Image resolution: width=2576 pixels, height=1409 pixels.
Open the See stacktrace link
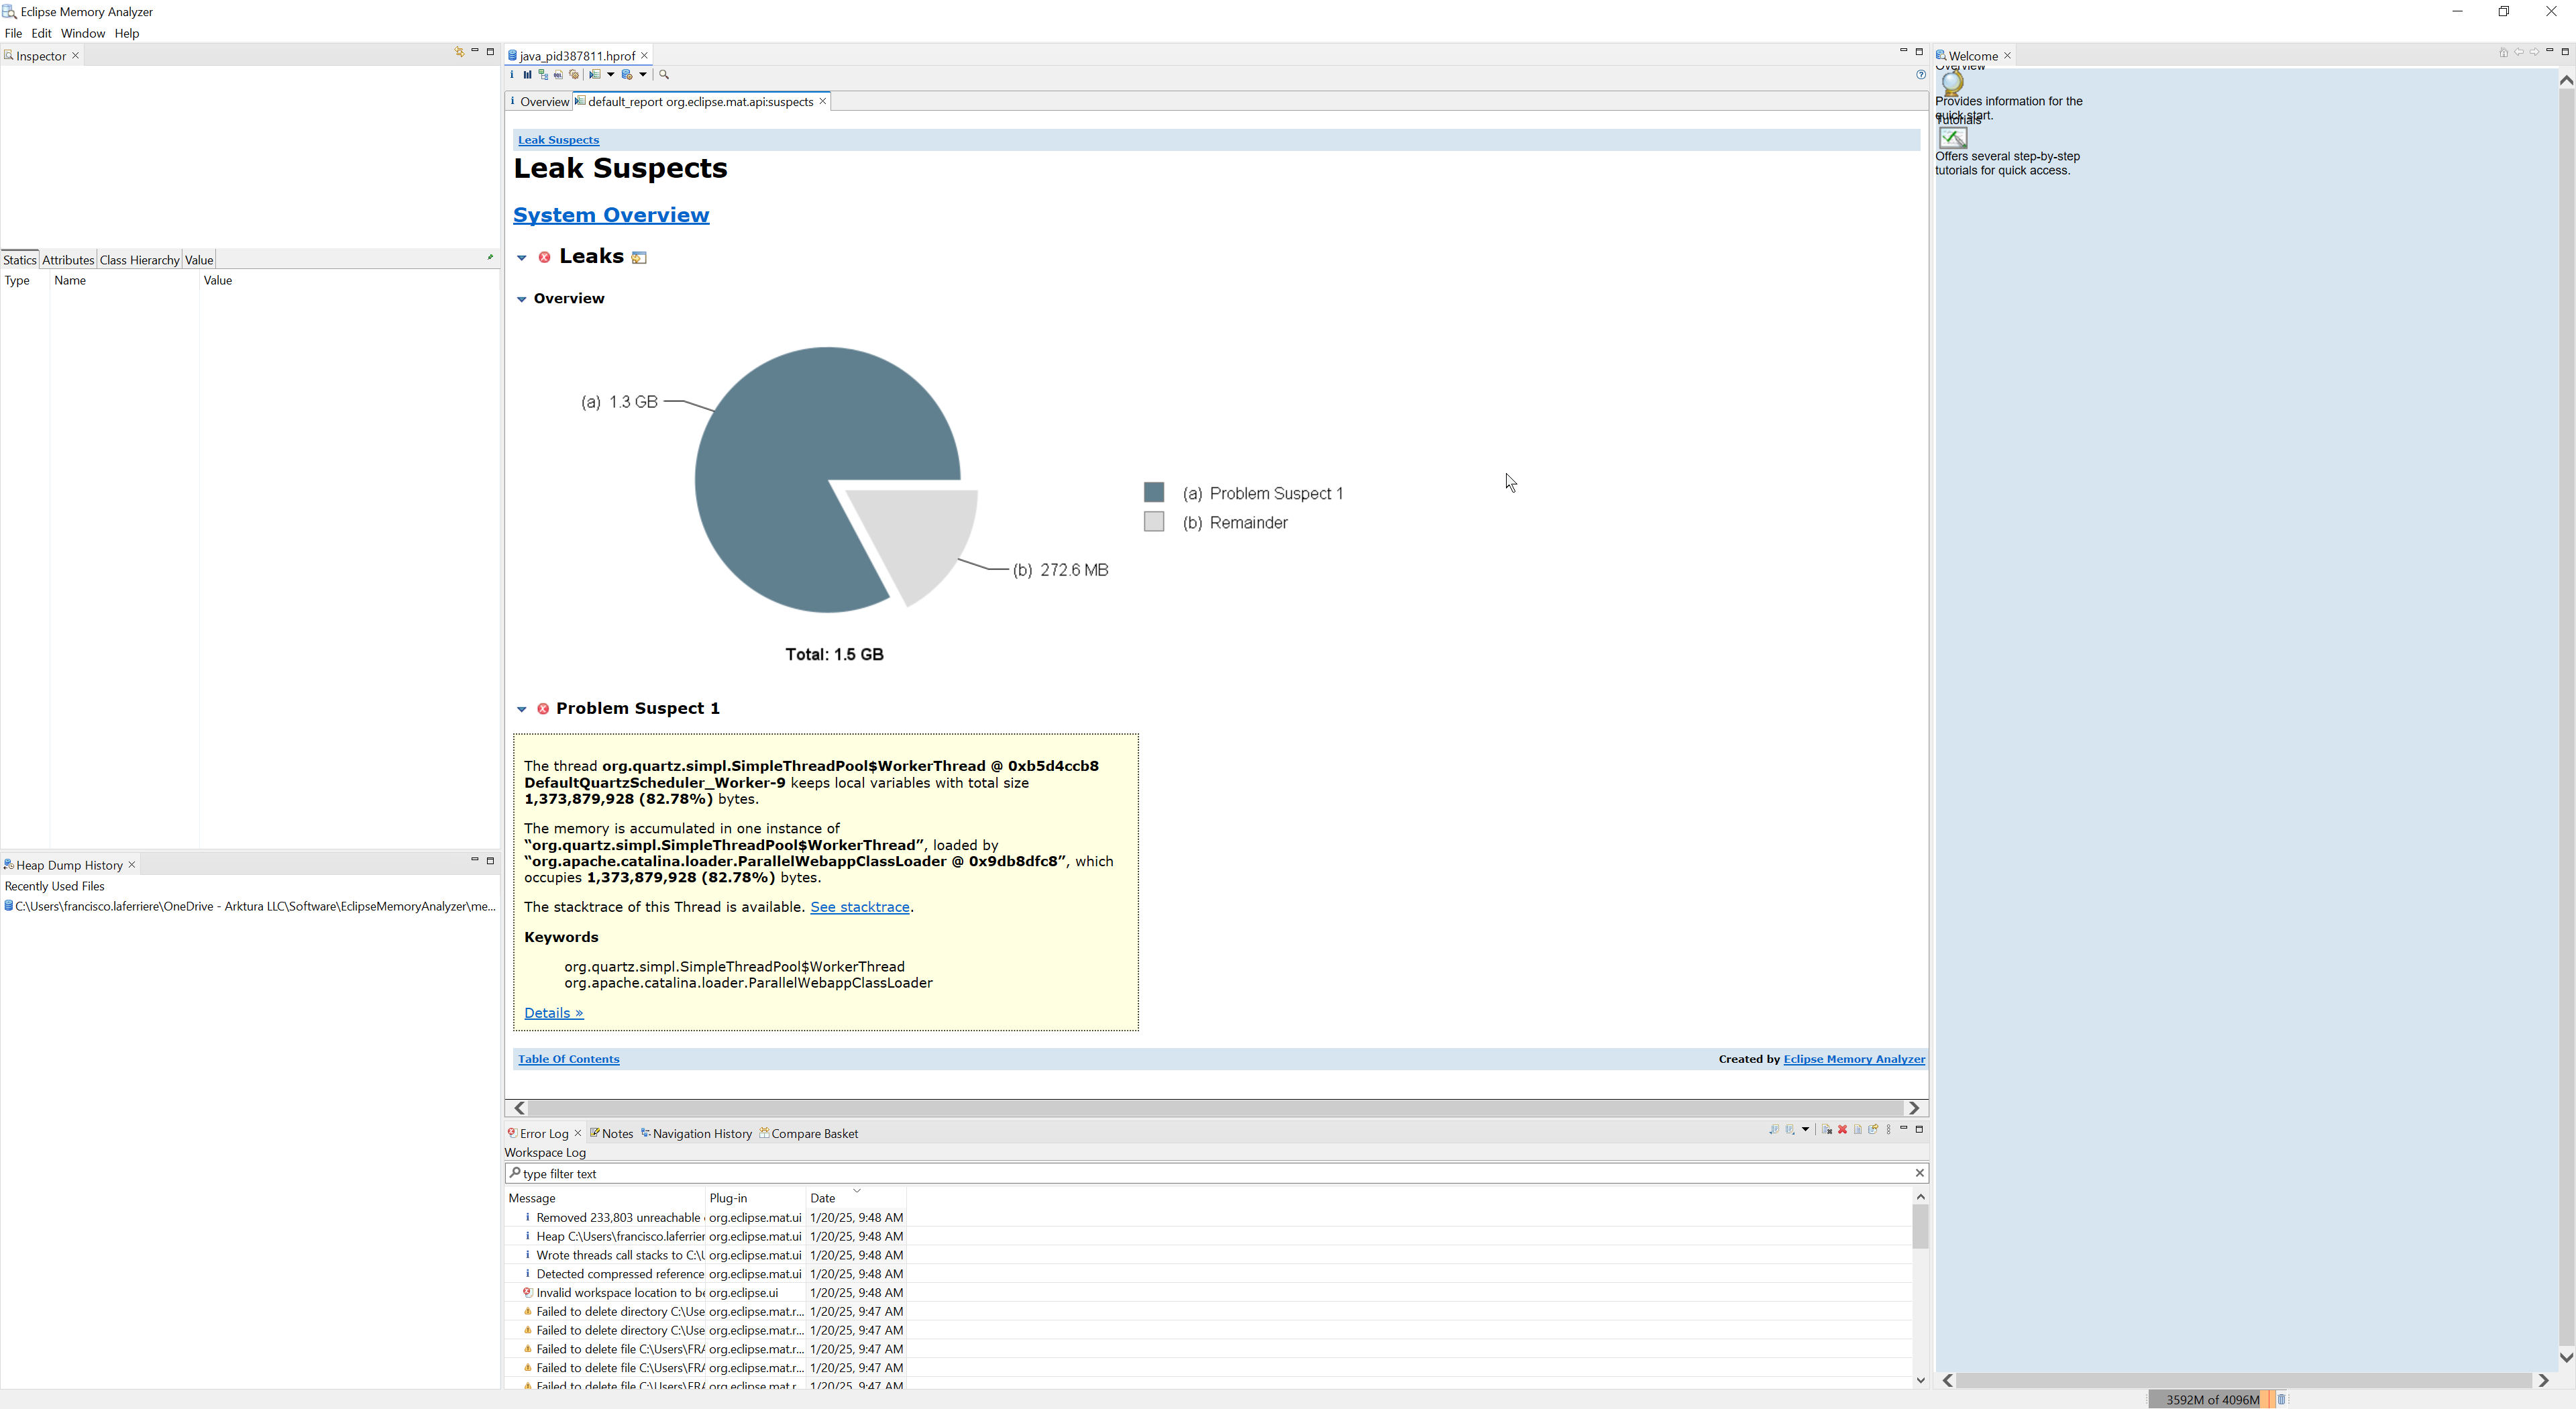click(860, 907)
